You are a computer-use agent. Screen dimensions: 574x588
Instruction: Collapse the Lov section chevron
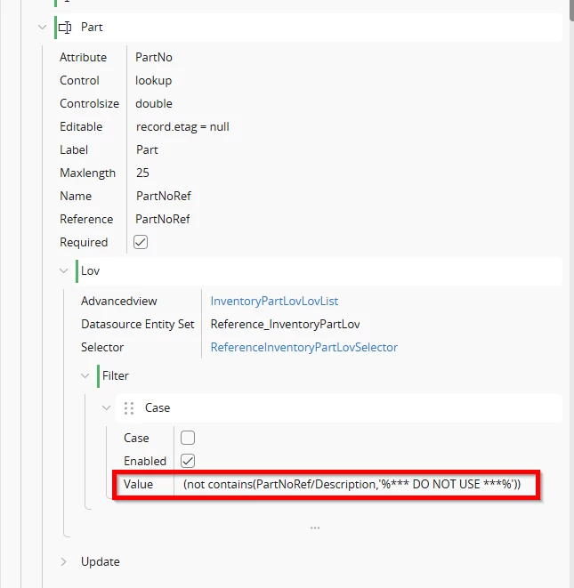tap(64, 270)
